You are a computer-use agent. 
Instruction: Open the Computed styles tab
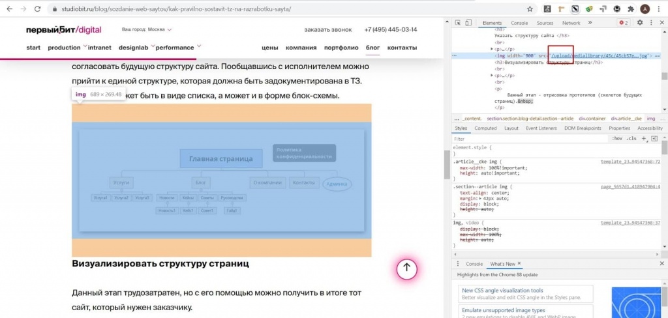click(x=485, y=128)
